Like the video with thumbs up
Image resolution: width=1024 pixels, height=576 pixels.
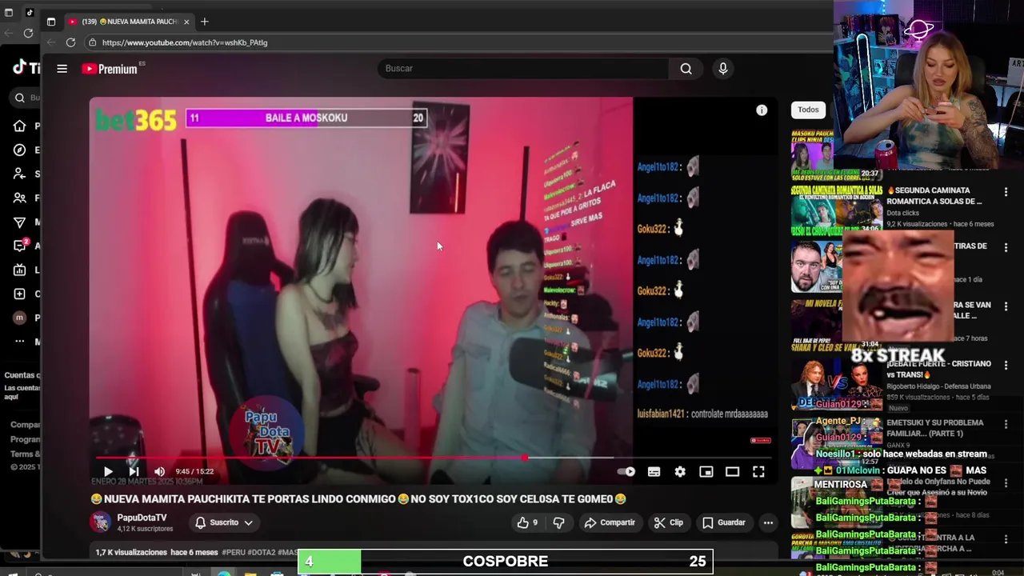[x=527, y=522]
